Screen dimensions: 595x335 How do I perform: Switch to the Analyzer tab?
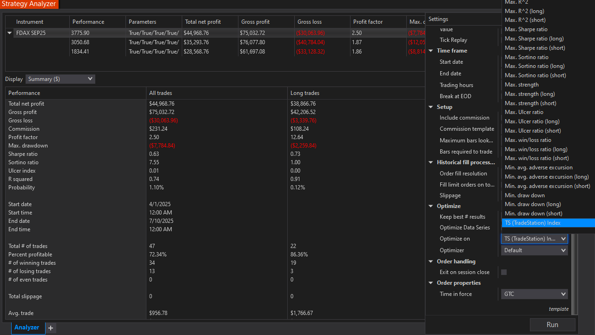point(26,328)
